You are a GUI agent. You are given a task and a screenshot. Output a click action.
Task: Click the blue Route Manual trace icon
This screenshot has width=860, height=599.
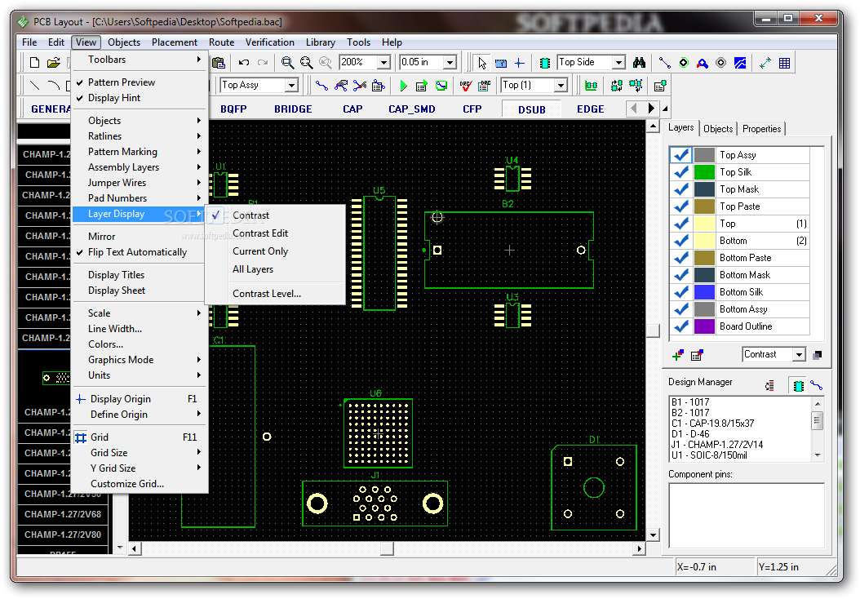(x=322, y=86)
